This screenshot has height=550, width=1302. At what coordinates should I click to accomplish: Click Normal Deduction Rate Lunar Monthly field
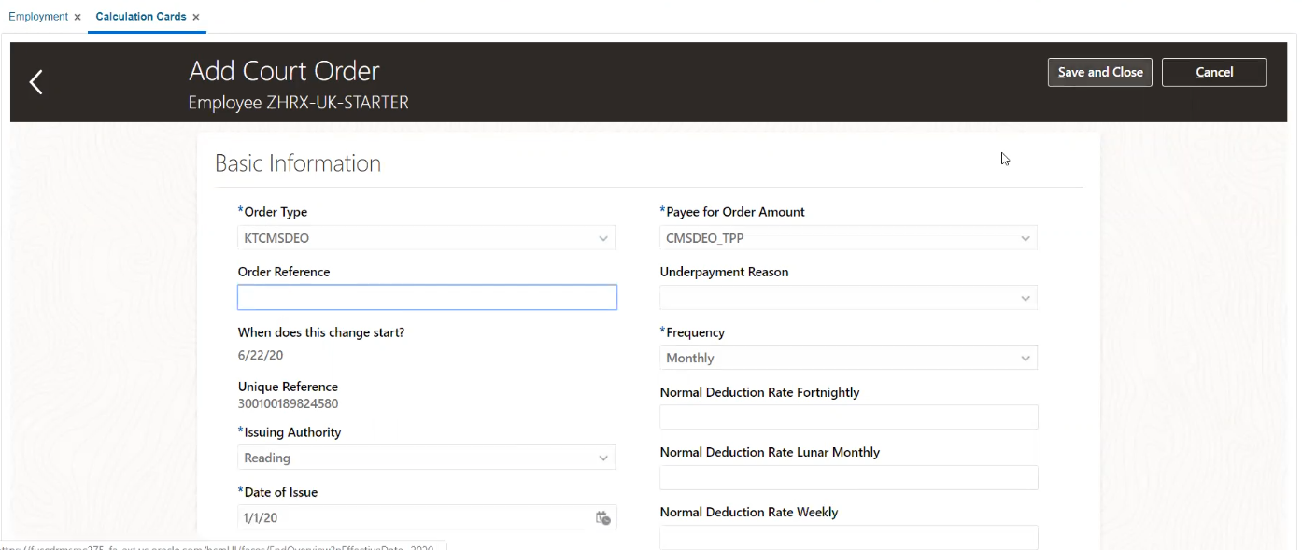(848, 477)
